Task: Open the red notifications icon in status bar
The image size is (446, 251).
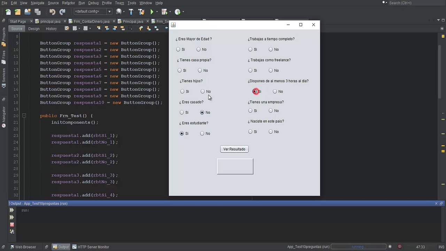Action: (400, 247)
